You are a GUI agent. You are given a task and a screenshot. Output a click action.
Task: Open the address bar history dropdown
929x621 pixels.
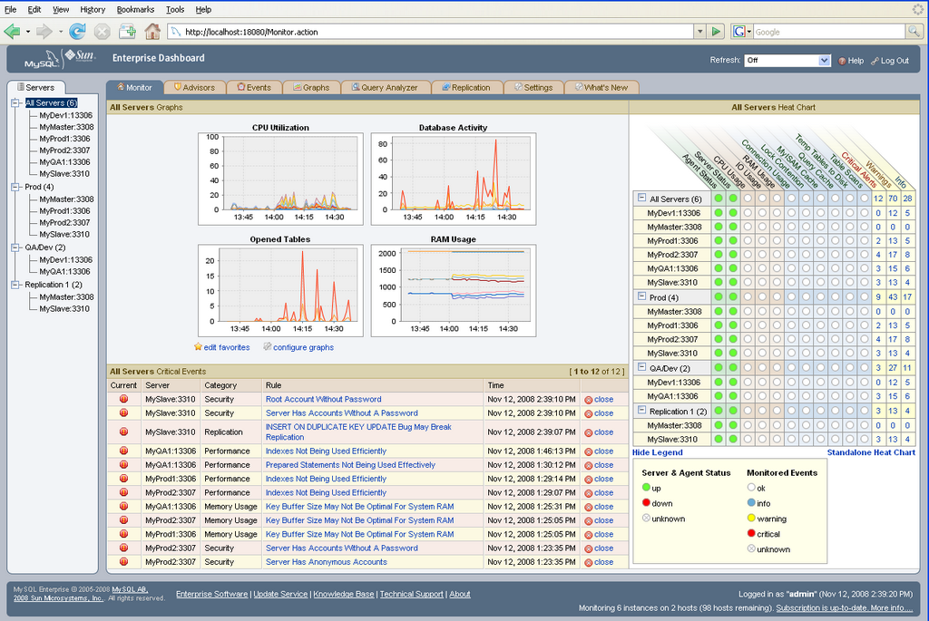700,32
